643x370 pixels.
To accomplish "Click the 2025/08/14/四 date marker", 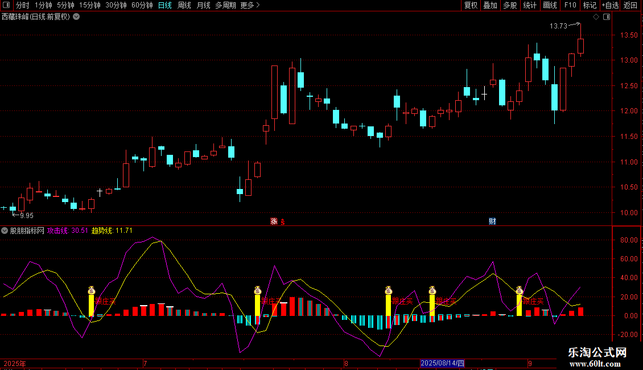I will 443,363.
